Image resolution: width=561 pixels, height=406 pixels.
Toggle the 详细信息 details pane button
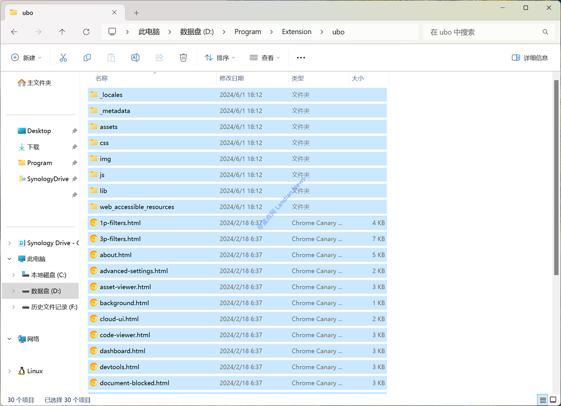(530, 57)
